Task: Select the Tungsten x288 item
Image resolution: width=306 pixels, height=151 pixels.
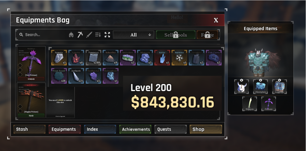Action: click(x=93, y=58)
